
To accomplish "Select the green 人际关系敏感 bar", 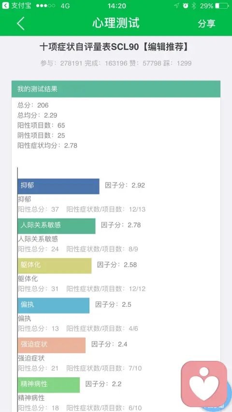I will [57, 226].
